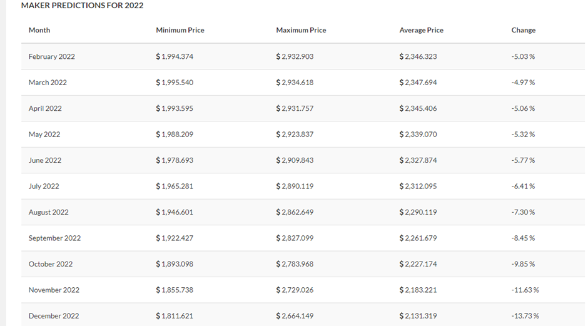Click the Average Price column header
This screenshot has width=588, height=326.
click(422, 30)
